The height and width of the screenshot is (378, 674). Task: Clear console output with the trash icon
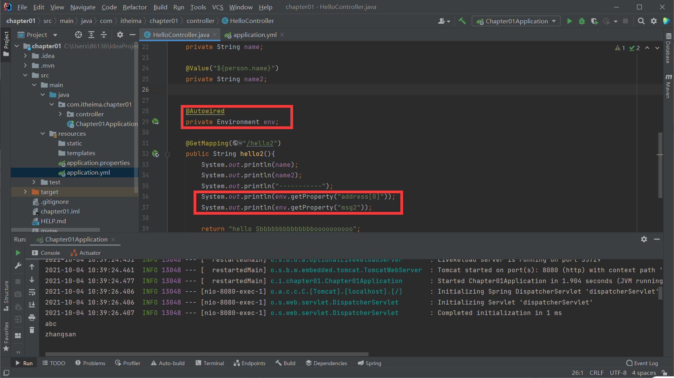pyautogui.click(x=32, y=329)
